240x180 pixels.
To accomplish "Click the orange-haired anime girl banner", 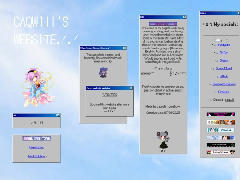I will click(x=220, y=122).
